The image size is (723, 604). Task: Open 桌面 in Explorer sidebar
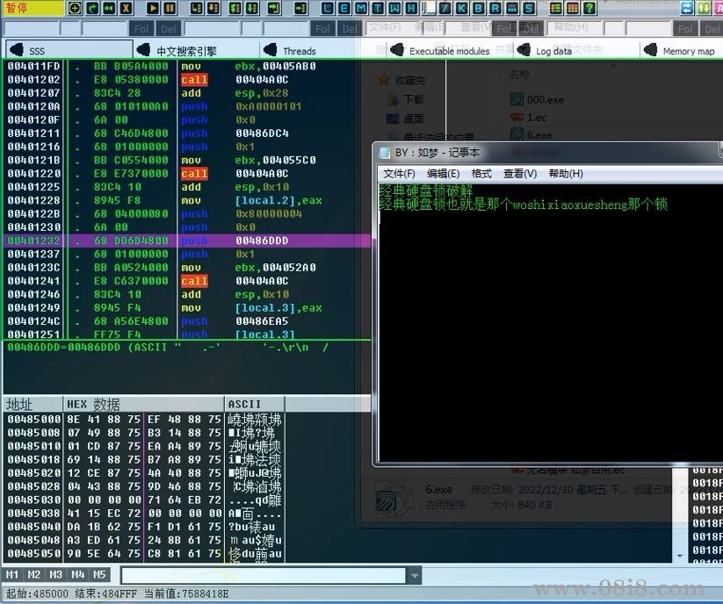(x=406, y=119)
